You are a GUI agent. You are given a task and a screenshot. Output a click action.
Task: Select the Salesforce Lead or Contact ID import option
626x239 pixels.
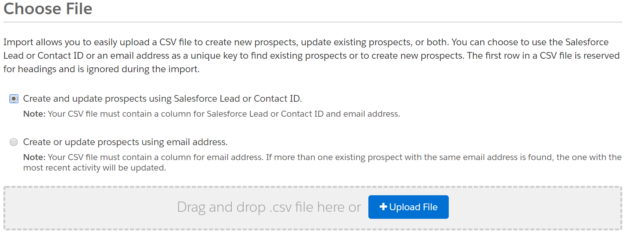tap(14, 98)
